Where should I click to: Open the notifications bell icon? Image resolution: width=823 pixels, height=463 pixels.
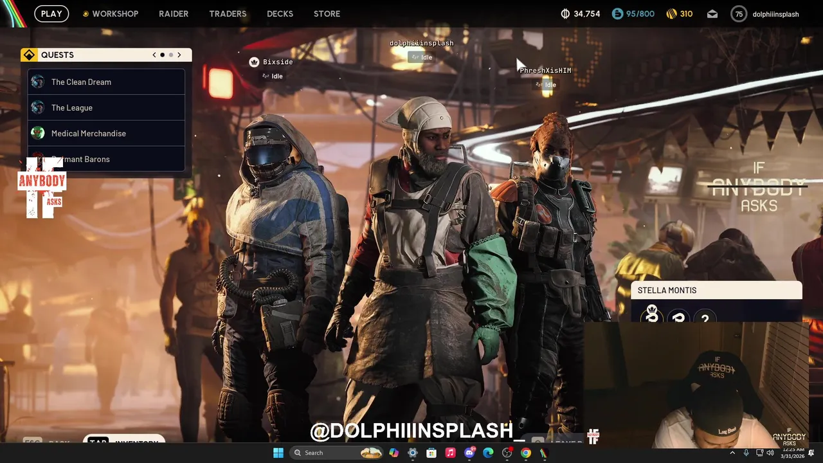[x=811, y=453]
